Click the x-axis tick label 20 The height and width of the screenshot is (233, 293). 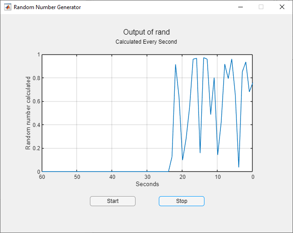pyautogui.click(x=183, y=177)
